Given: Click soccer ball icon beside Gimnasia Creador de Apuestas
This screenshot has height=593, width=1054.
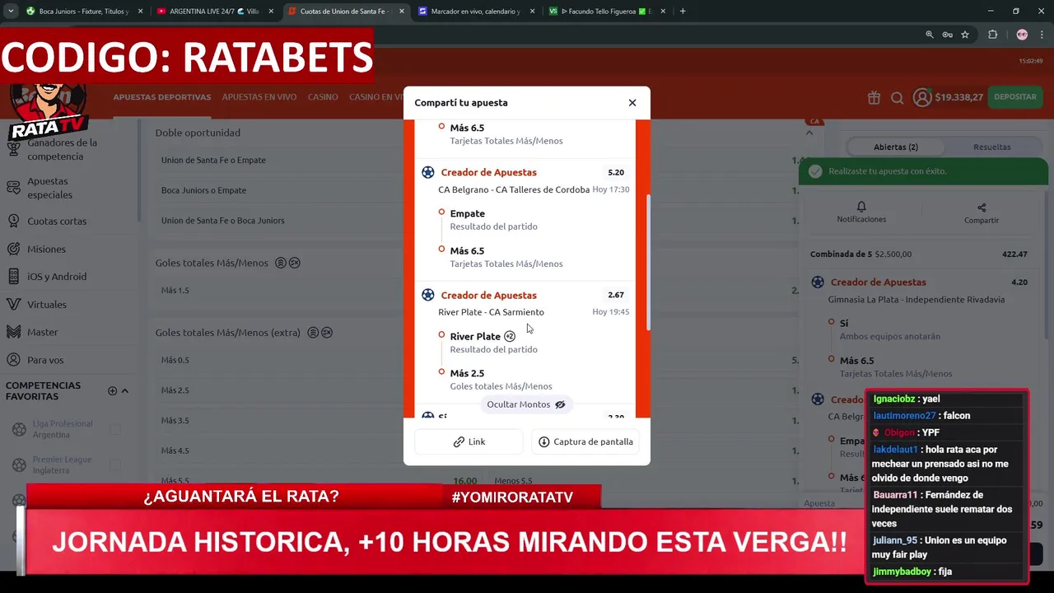Looking at the screenshot, I should click(818, 282).
